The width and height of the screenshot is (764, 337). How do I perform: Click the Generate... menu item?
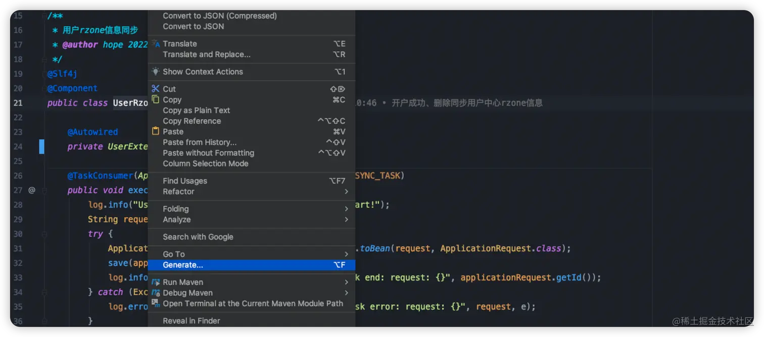(x=252, y=265)
